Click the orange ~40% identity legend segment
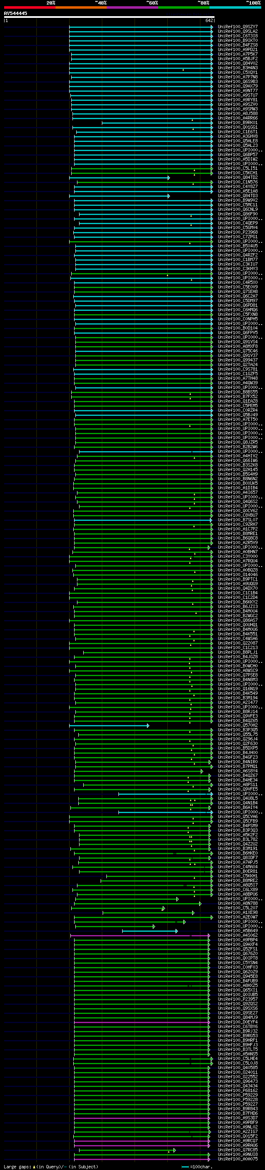 tap(81, 7)
